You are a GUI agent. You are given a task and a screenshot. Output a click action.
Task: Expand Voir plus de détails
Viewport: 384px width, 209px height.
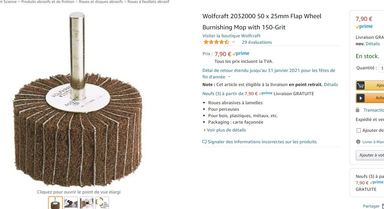[224, 130]
